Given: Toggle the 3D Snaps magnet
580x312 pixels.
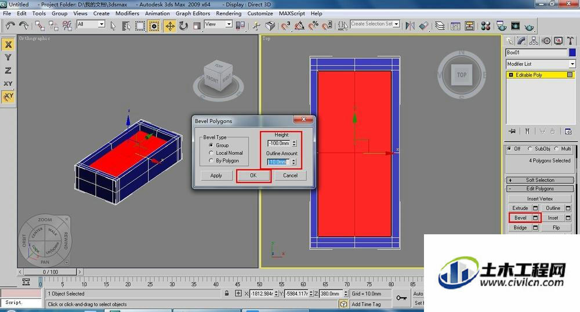Looking at the screenshot, I should pos(285,26).
